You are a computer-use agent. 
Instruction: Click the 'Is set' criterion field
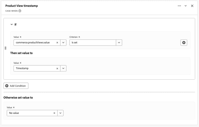(x=93, y=43)
